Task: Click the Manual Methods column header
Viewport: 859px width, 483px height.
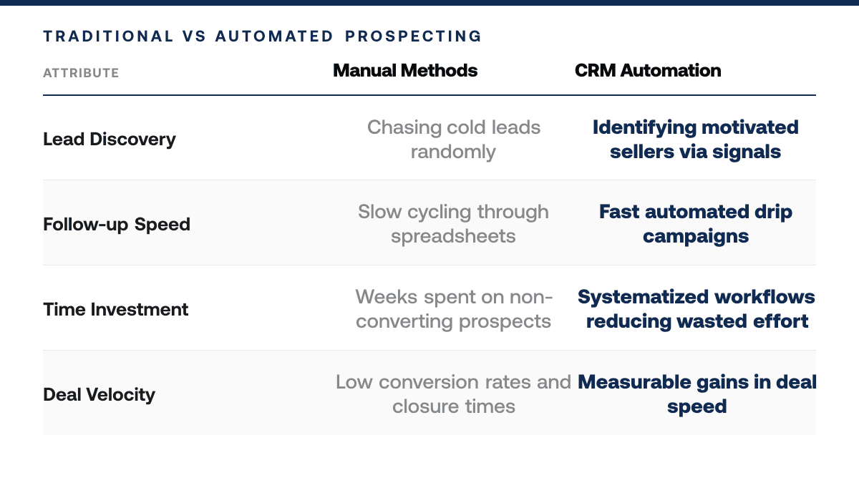Action: pos(405,70)
